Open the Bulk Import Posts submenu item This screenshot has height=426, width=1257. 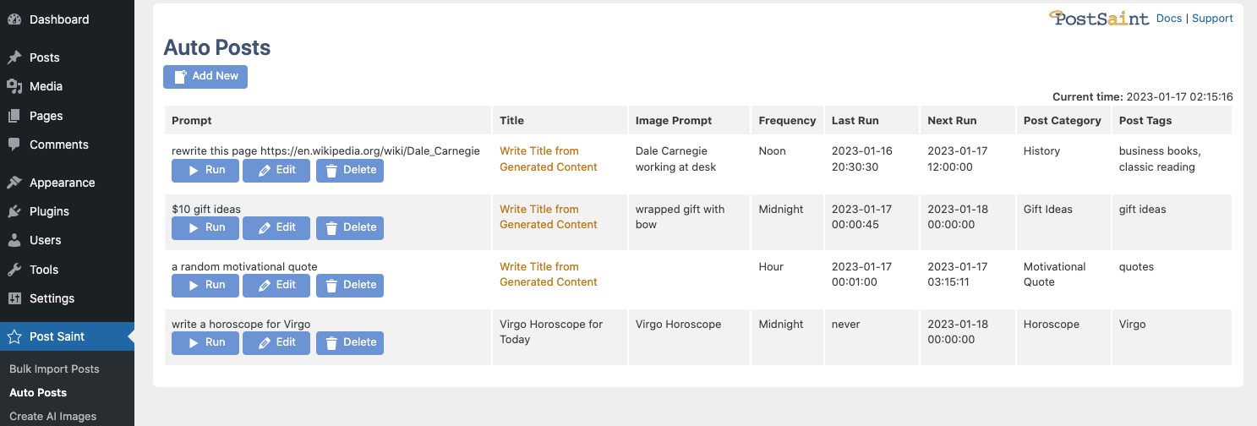point(54,369)
